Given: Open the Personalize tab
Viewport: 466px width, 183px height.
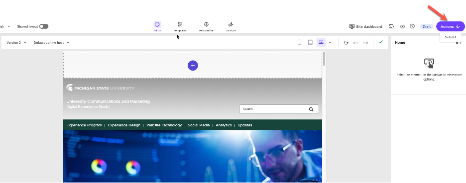Looking at the screenshot, I should pos(206,26).
